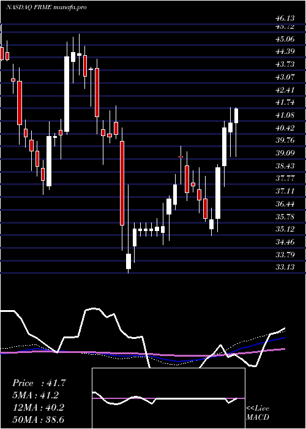Image resolution: width=306 pixels, height=429 pixels.
Task: Select the 41.74 price axis label
Action: tap(285, 102)
